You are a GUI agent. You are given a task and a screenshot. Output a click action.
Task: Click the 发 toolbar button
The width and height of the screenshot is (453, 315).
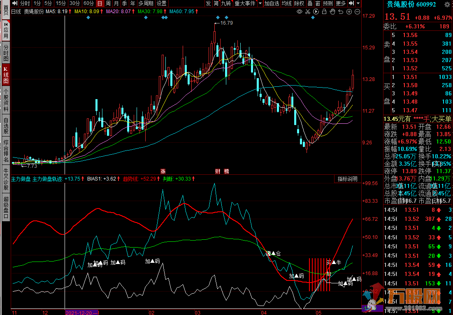click(x=208, y=3)
